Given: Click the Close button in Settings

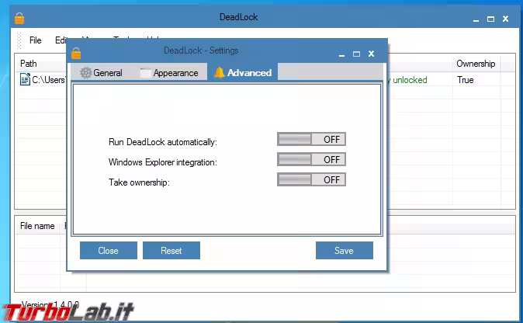Looking at the screenshot, I should coord(109,251).
